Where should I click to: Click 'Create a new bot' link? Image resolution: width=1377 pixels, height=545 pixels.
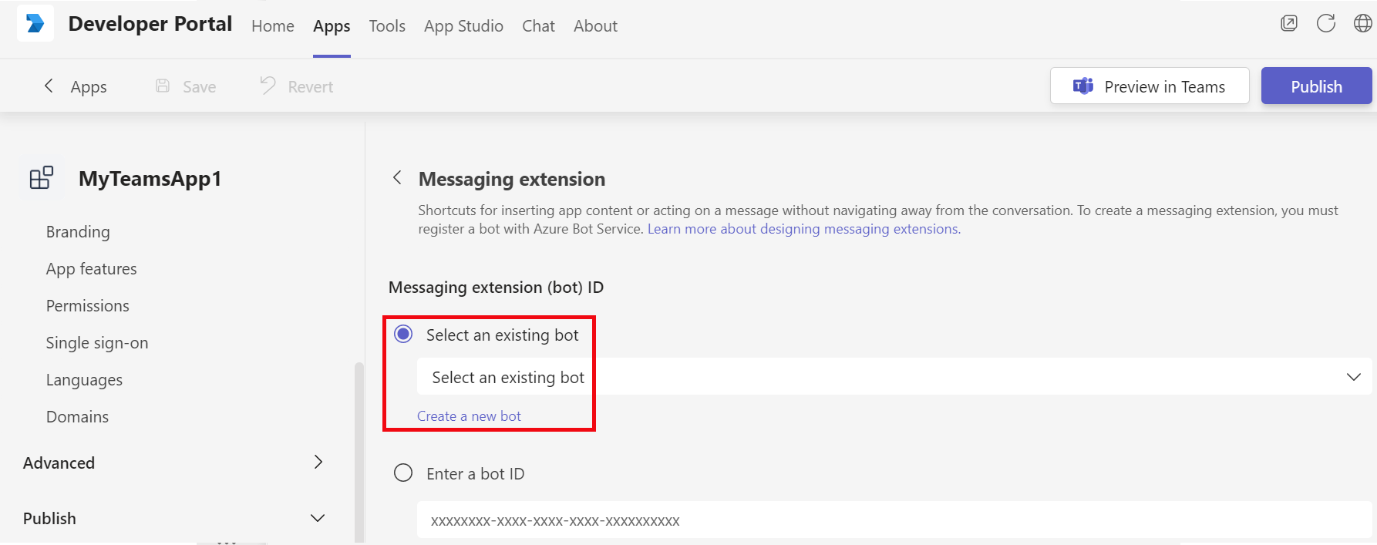tap(469, 416)
